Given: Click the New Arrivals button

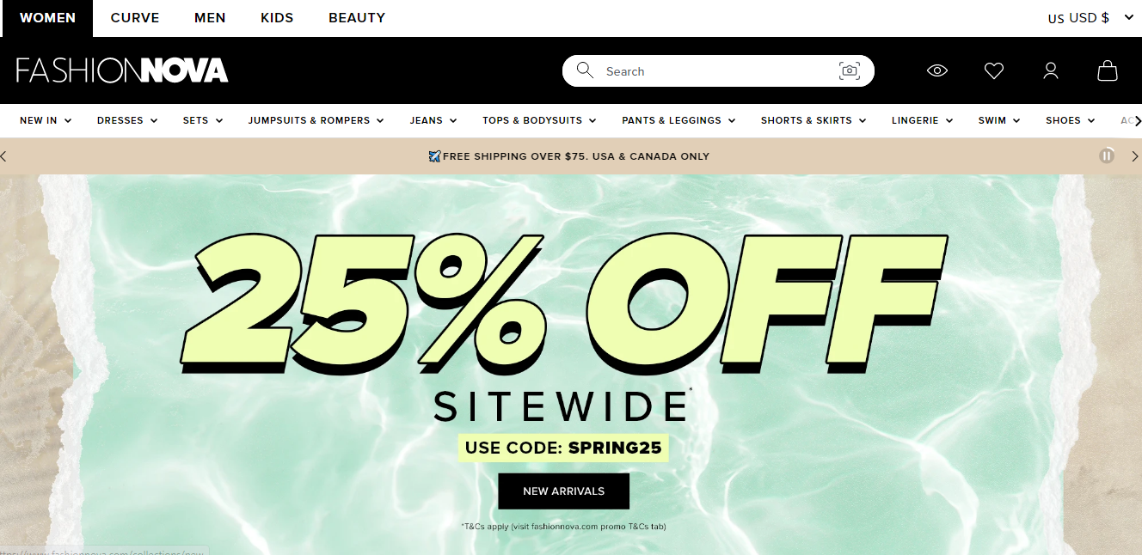Looking at the screenshot, I should pos(564,491).
